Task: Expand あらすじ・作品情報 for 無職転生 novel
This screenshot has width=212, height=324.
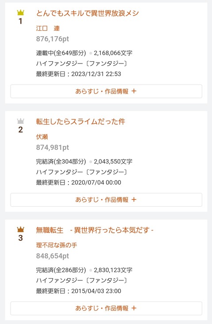Action: click(106, 308)
